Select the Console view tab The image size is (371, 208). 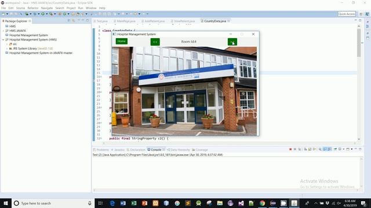(156, 150)
